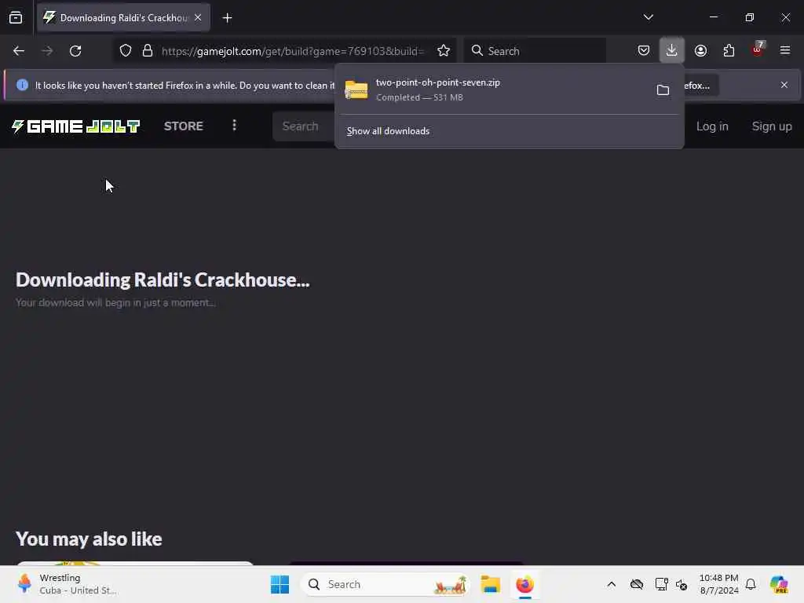Open the STORE link
804x603 pixels.
click(184, 126)
